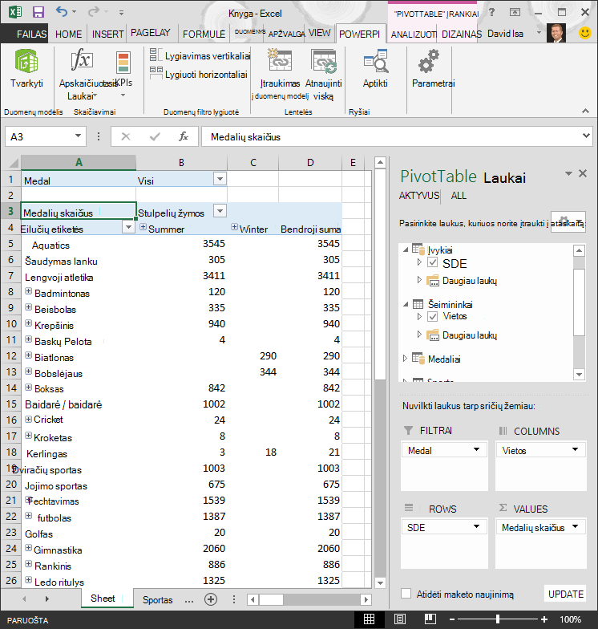Click Įtraukimas į duomenų modelį icon
This screenshot has width=598, height=629.
tap(280, 60)
